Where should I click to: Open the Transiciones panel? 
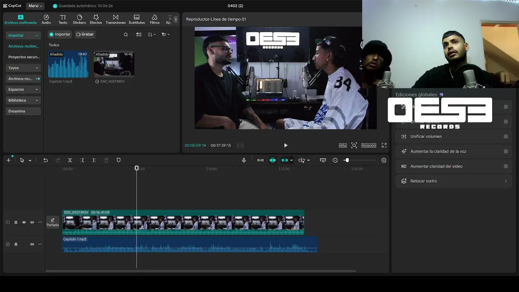coord(116,19)
